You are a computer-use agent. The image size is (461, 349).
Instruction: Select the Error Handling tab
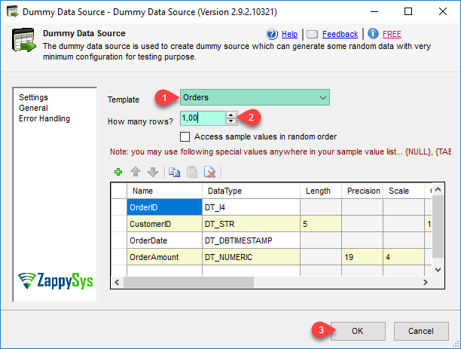click(44, 118)
